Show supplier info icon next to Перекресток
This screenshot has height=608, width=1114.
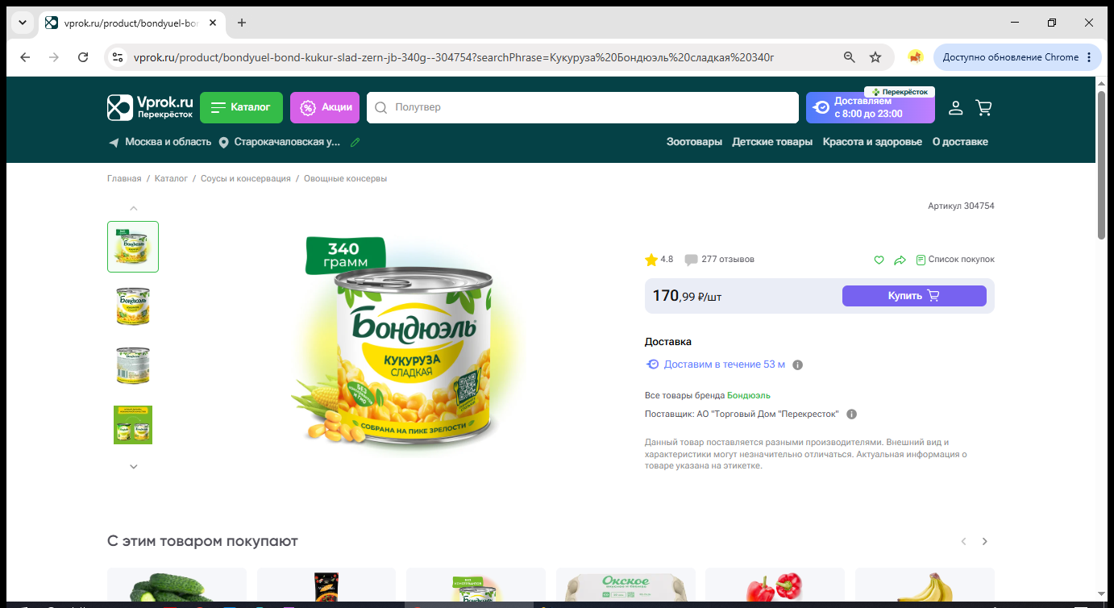coord(852,414)
